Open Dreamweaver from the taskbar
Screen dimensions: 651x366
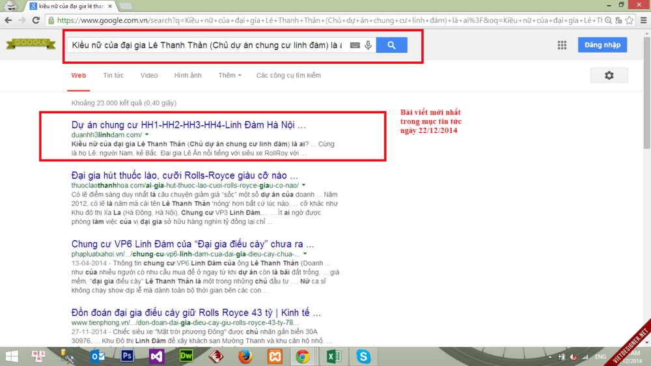pos(186,356)
